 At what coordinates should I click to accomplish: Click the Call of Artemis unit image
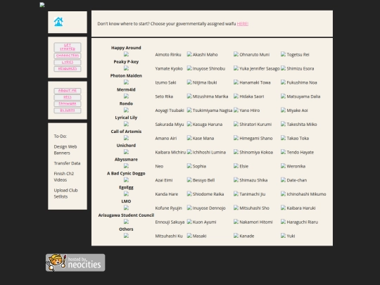(x=126, y=138)
